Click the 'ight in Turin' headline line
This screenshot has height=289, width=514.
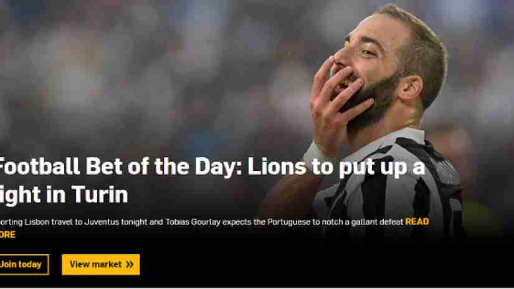(x=64, y=195)
